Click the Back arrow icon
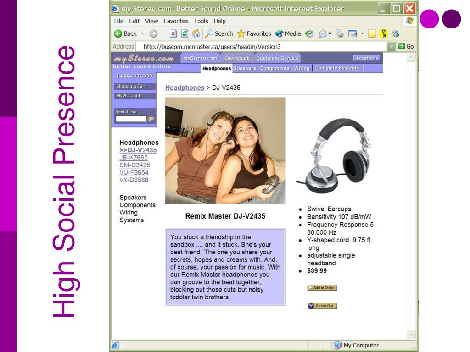Viewport: 470px width, 352px height. [118, 33]
